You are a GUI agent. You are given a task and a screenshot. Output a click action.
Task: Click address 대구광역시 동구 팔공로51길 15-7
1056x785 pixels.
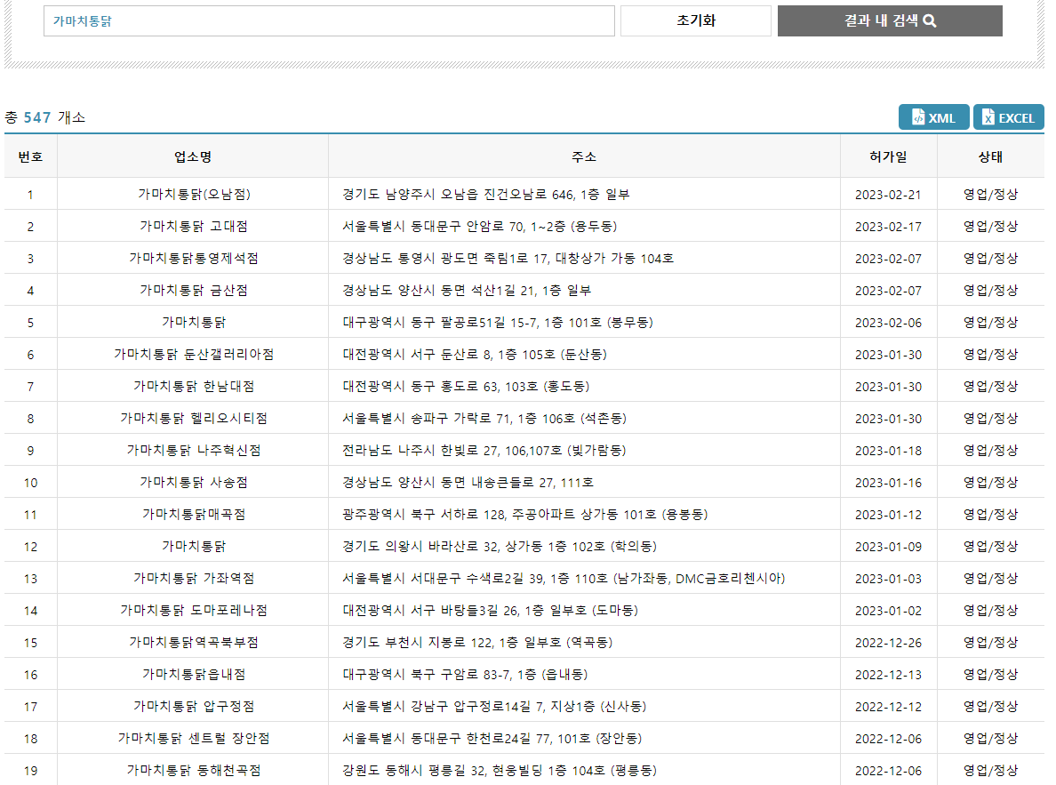coord(498,322)
